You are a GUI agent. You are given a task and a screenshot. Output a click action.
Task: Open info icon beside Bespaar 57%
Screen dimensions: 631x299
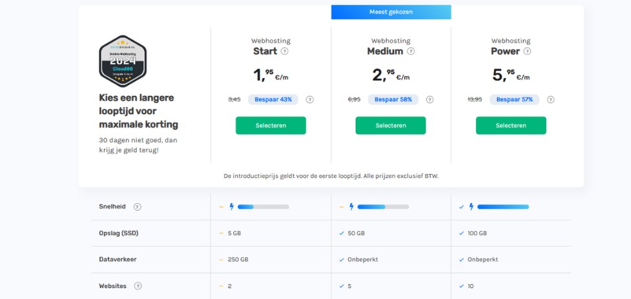click(550, 99)
